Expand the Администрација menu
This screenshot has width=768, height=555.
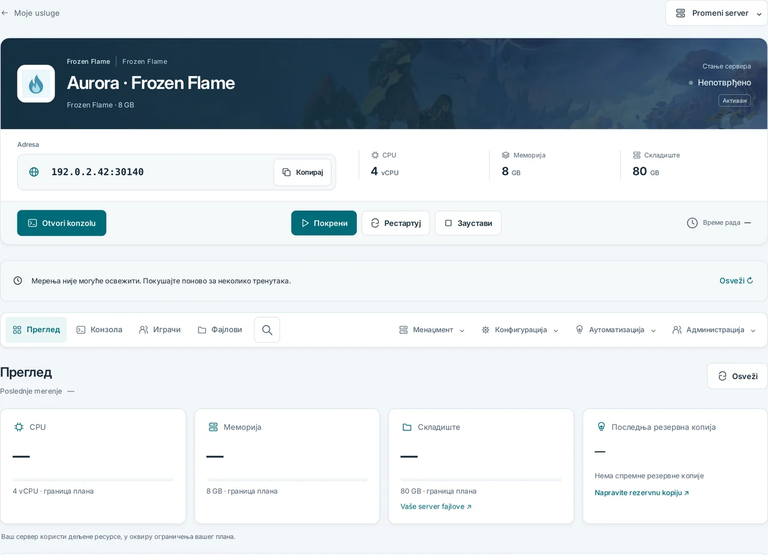(714, 330)
